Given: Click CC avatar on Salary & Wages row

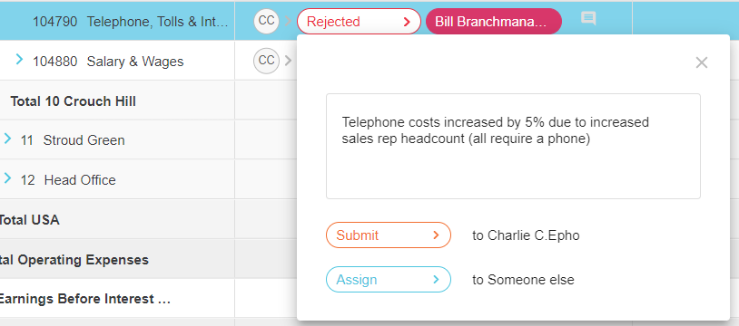Looking at the screenshot, I should pos(266,62).
